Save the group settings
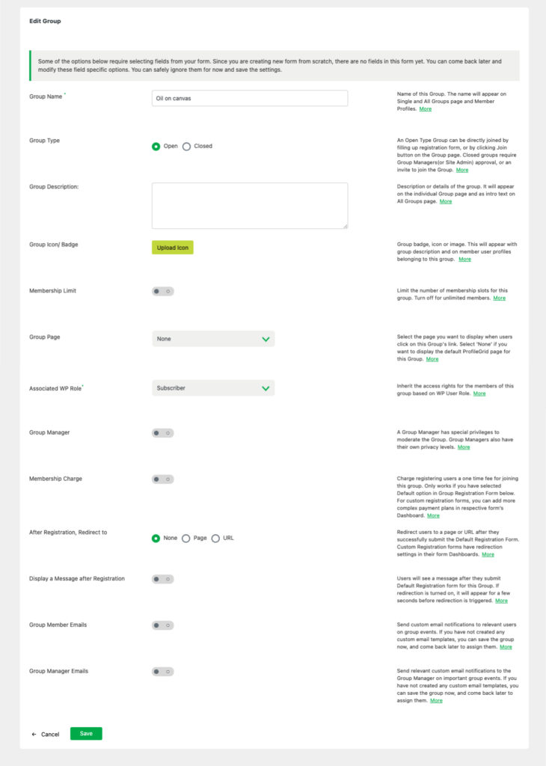Image resolution: width=546 pixels, height=766 pixels. (85, 734)
